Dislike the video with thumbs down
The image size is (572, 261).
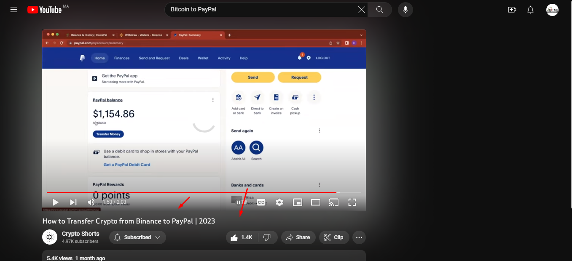click(267, 237)
